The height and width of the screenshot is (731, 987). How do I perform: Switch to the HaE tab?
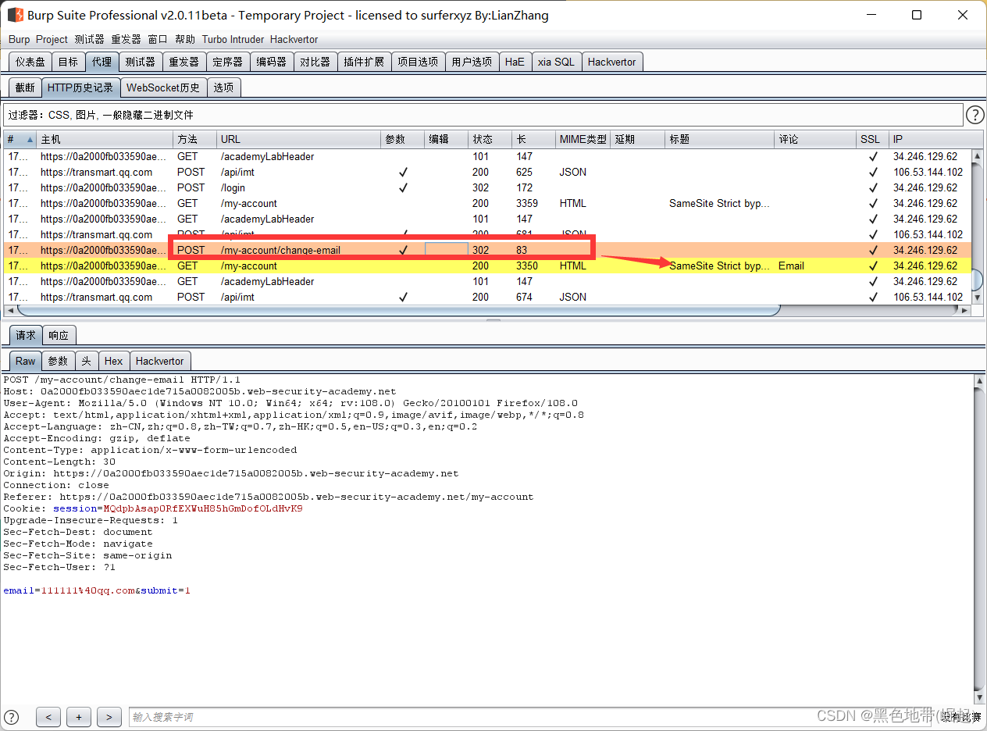click(x=515, y=62)
